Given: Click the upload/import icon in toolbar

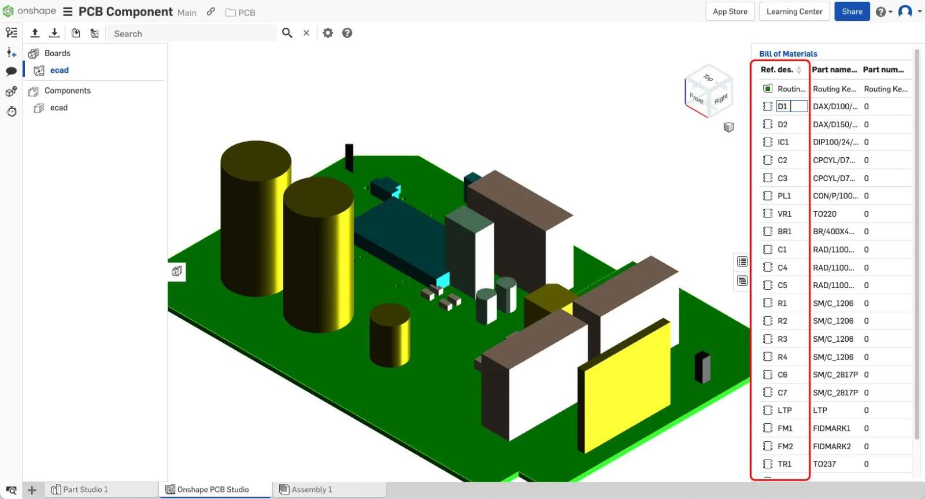Looking at the screenshot, I should tap(35, 33).
